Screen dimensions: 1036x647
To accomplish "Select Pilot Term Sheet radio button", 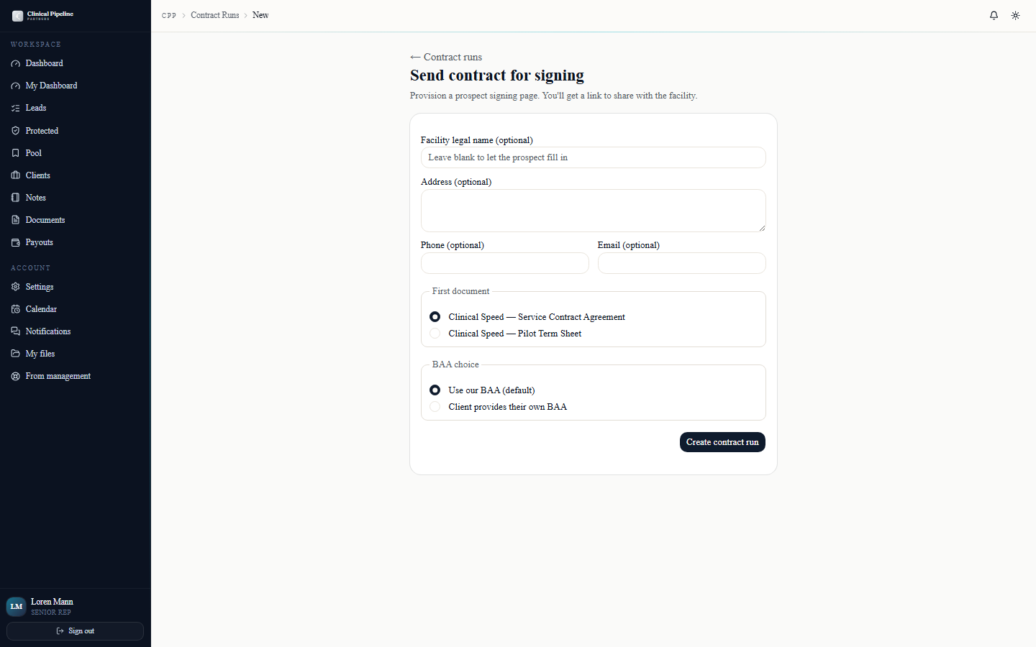I will [435, 334].
